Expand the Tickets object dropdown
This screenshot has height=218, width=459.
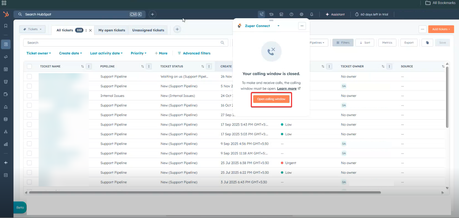[x=32, y=29]
